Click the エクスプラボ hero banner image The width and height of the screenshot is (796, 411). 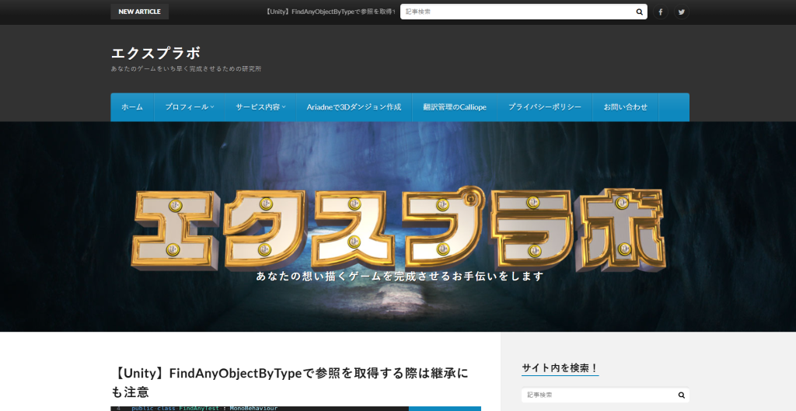[x=398, y=227]
